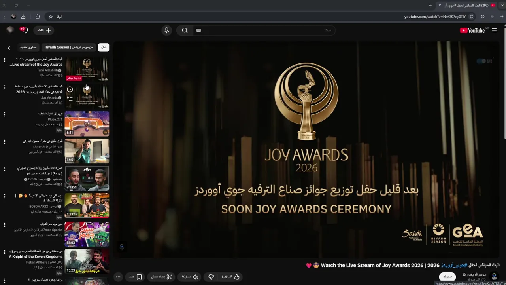Screen dimensions: 506x285
Task: Open Chrome downloads icon
Action: 23,17
